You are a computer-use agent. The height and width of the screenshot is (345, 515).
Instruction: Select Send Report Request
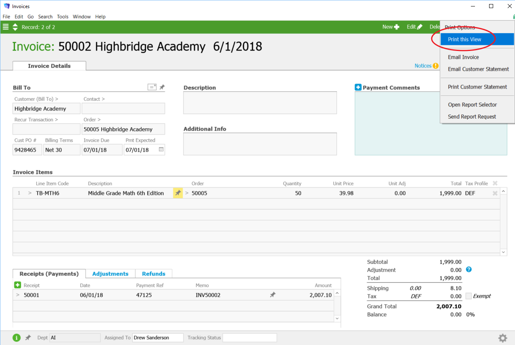tap(477, 116)
